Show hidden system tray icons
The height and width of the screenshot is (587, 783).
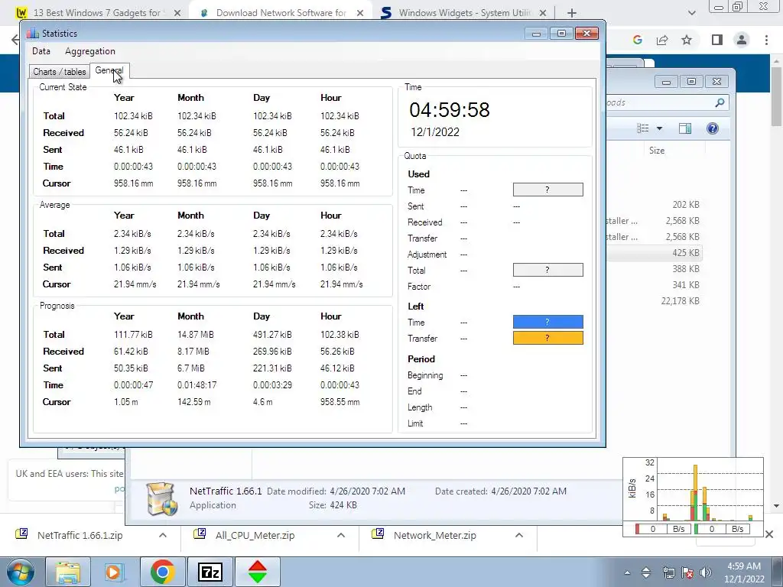(627, 572)
